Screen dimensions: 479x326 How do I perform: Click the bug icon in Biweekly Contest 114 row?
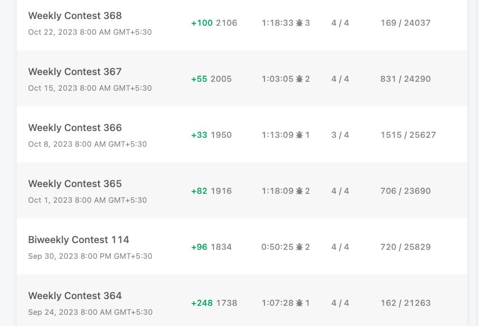pos(299,247)
